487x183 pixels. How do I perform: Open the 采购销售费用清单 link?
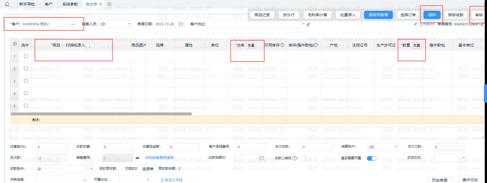159,158
